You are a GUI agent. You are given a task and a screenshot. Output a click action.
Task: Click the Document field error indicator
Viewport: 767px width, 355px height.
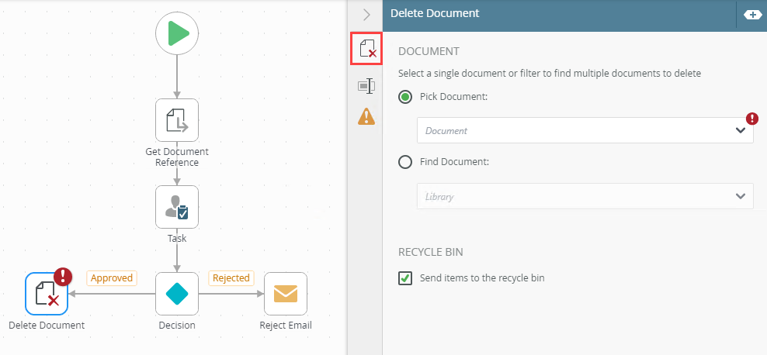coord(751,119)
